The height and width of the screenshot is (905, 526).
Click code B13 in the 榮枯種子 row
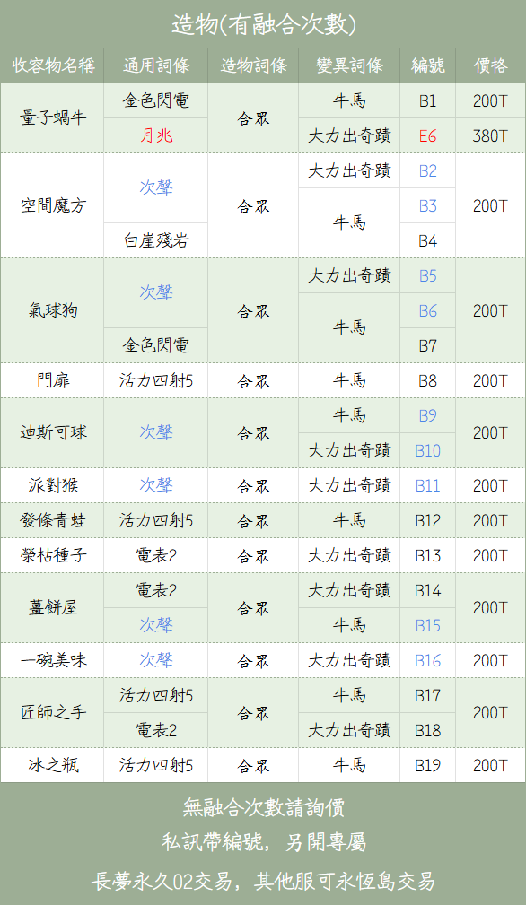(428, 555)
